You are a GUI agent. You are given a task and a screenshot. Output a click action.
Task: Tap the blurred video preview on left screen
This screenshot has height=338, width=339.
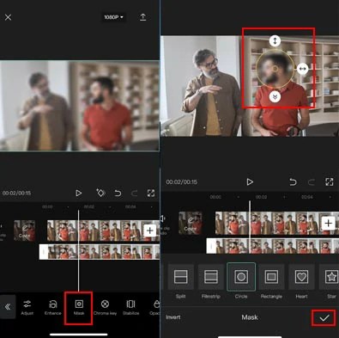(80, 106)
